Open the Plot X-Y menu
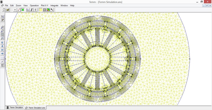This screenshot has height=110, width=212. [x=45, y=5]
